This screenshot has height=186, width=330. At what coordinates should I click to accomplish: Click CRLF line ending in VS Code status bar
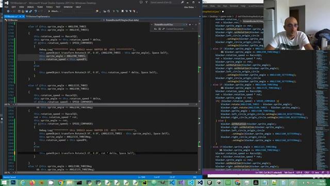click(x=307, y=173)
